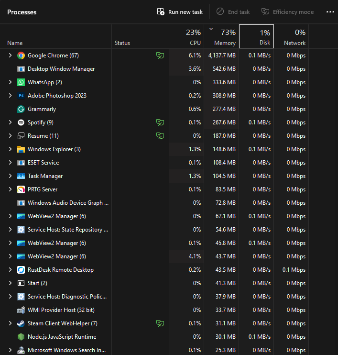Open the three-dot more options menu

click(330, 12)
